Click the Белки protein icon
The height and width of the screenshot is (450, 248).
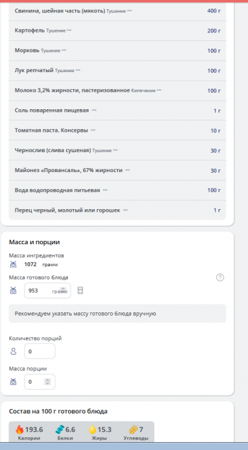coord(60,429)
